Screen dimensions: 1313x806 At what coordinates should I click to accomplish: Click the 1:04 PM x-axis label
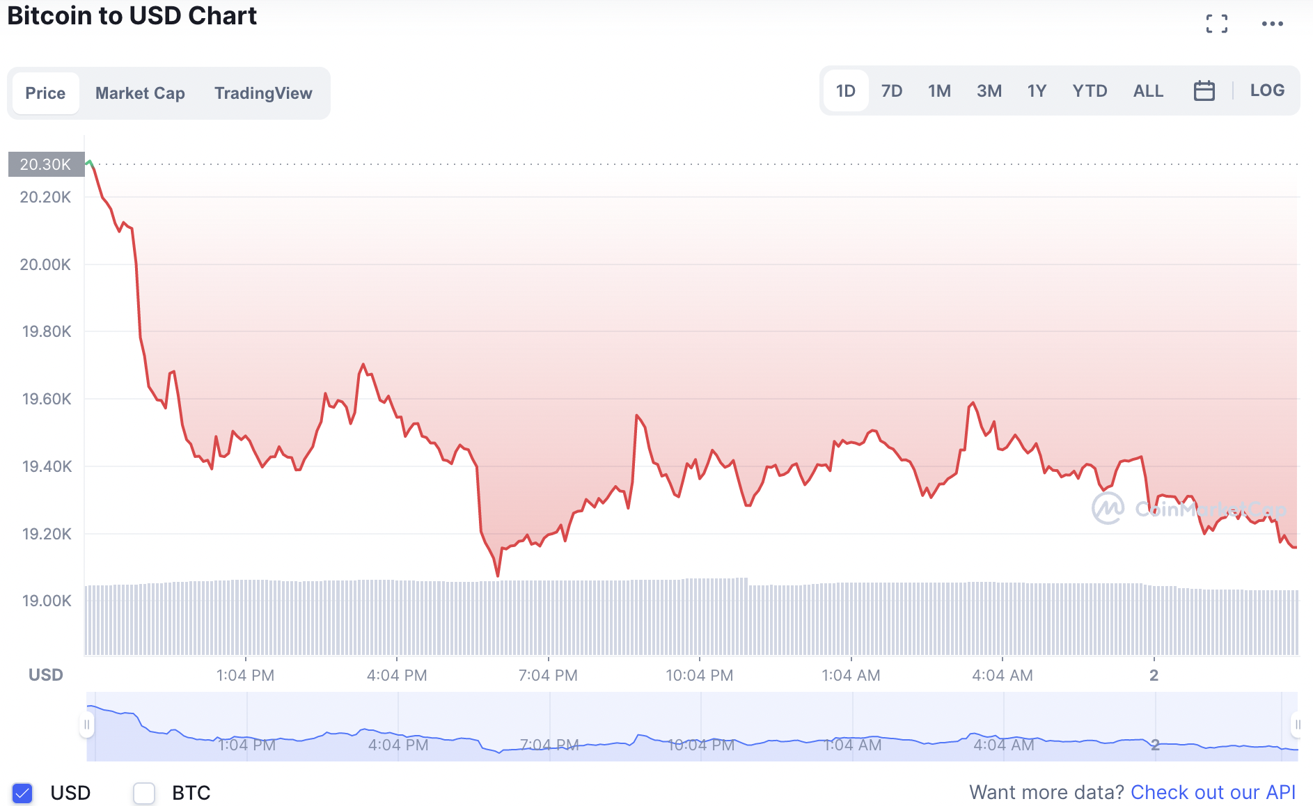[x=245, y=675]
